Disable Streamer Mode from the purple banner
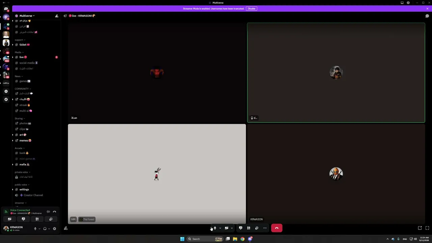 251,8
